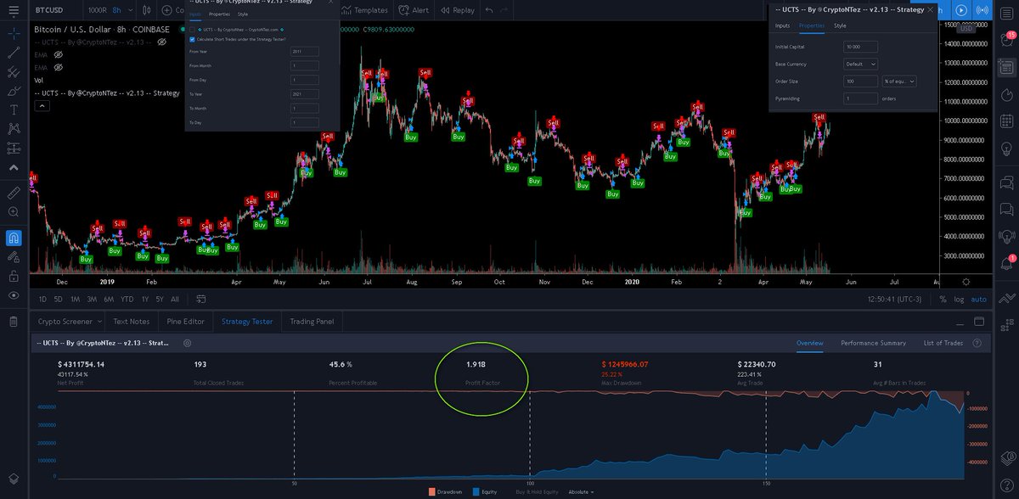Screen dimensions: 1019x499
Task: Switch to Inputs tab in right dialog
Action: (x=782, y=25)
